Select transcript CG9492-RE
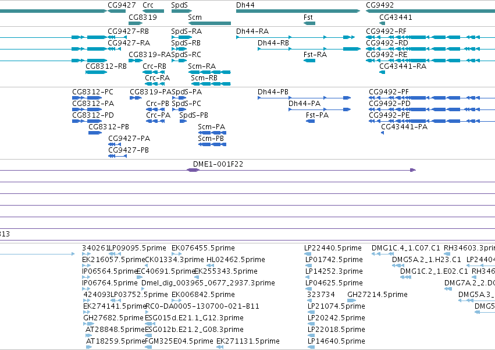This screenshot has width=495, height=350. [430, 61]
